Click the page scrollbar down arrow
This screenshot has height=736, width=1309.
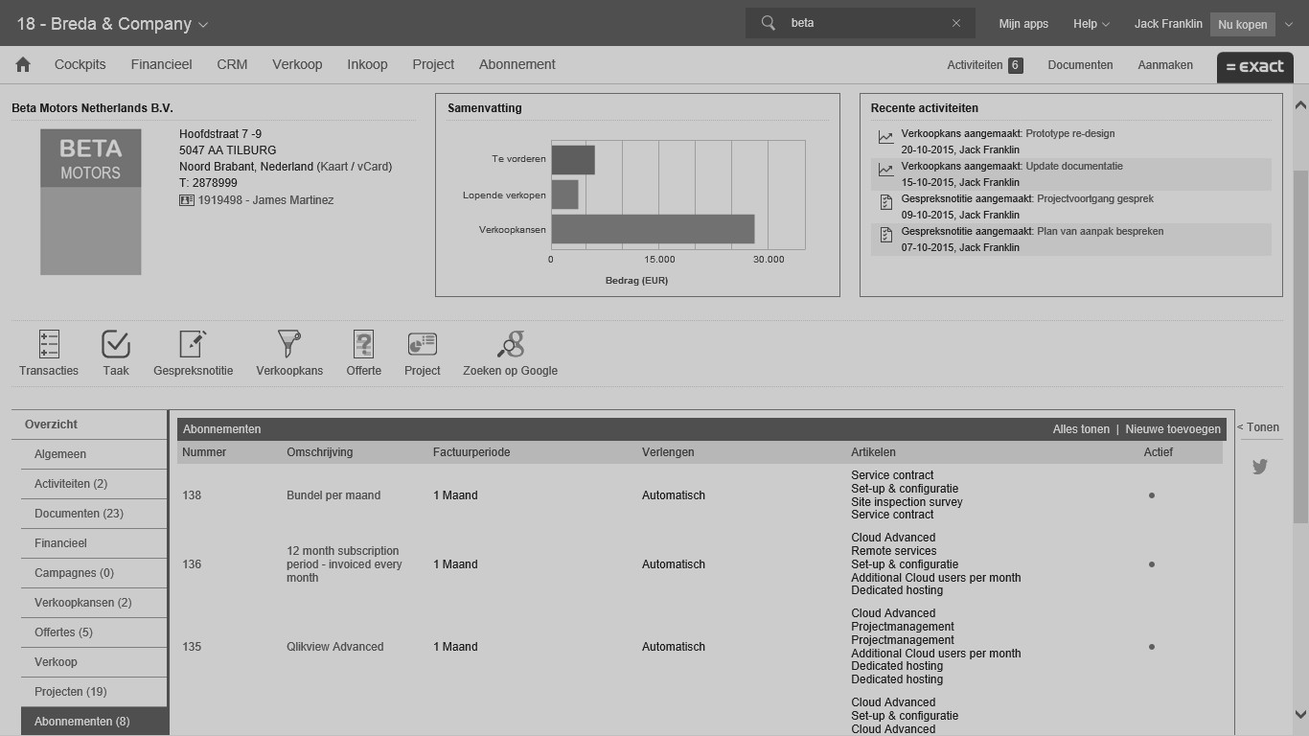pos(1300,714)
